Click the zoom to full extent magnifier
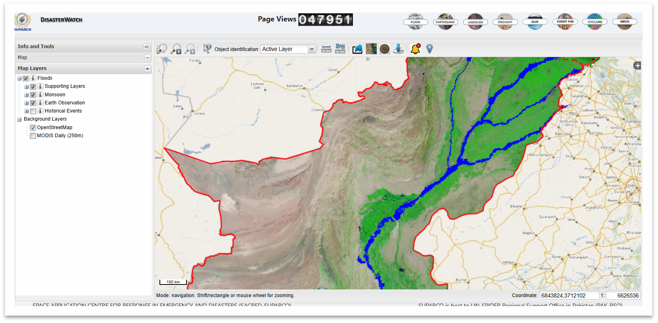Image resolution: width=658 pixels, height=323 pixels. tap(162, 49)
